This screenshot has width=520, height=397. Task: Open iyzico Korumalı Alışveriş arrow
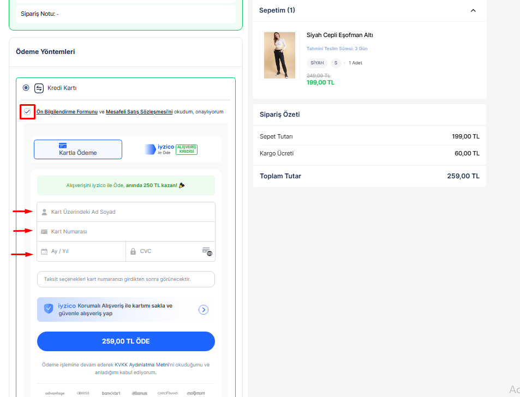tap(204, 310)
